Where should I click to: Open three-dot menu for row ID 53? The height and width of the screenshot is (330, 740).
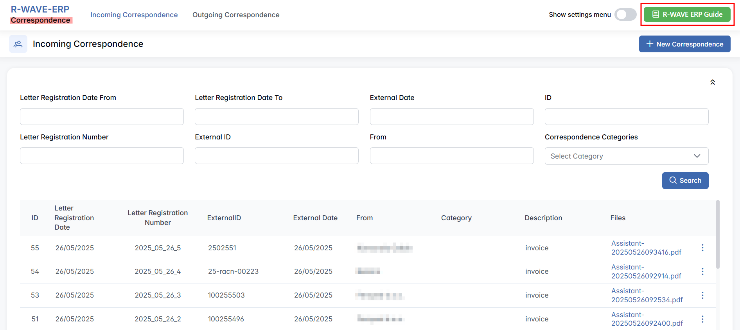click(x=702, y=295)
